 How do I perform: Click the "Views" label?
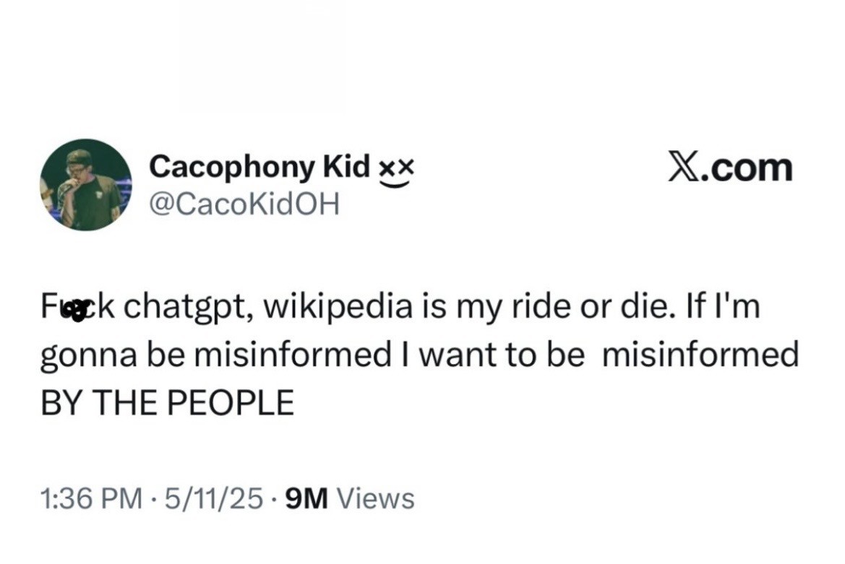click(376, 498)
